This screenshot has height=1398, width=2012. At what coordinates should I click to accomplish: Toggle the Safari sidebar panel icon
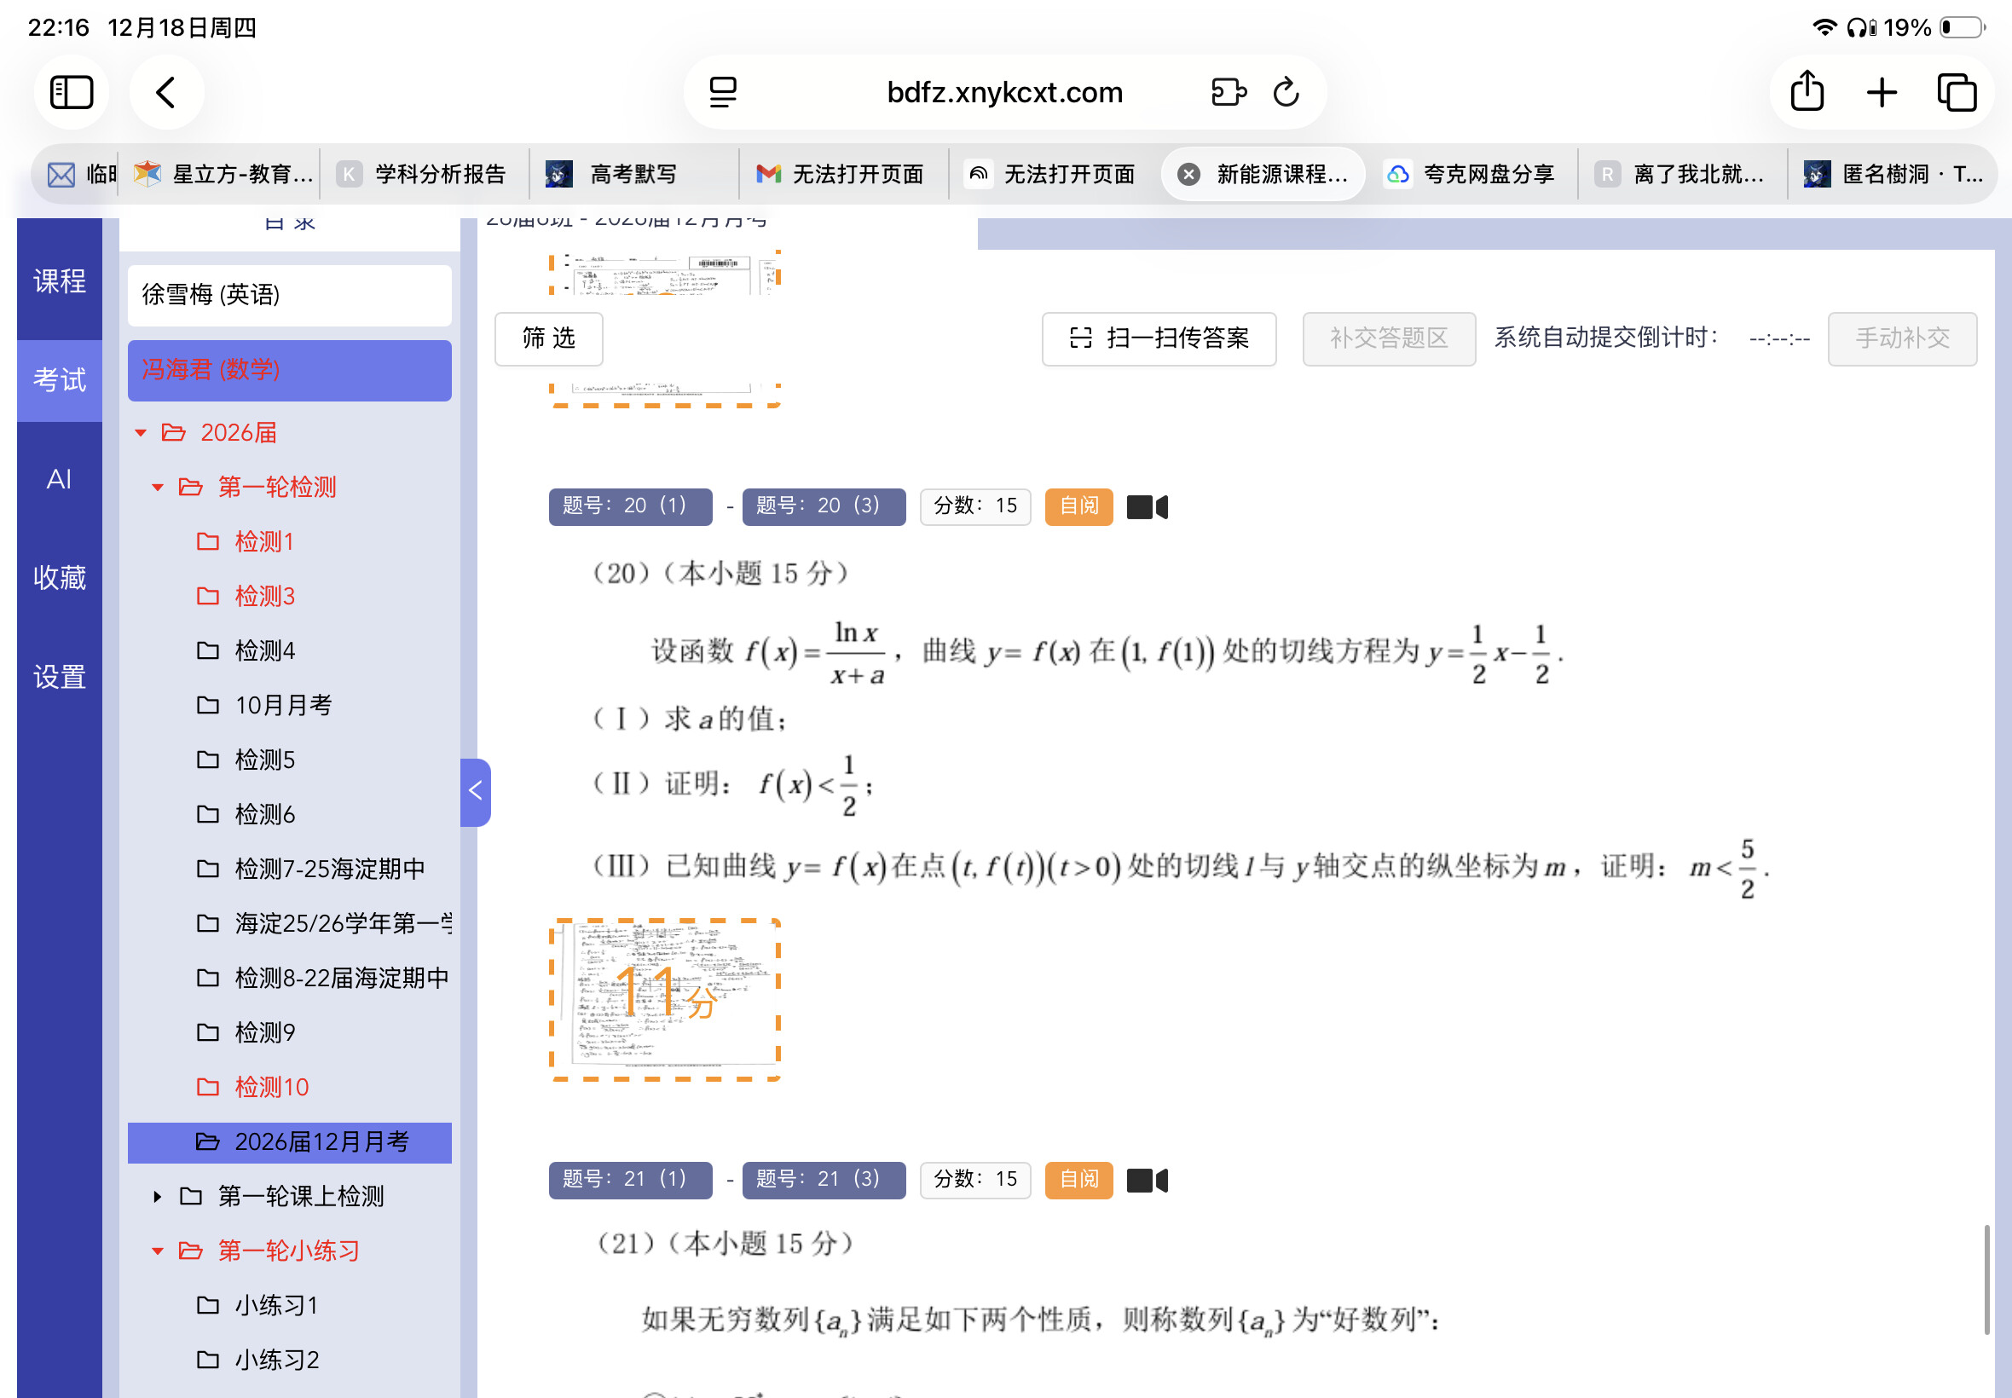click(x=71, y=92)
